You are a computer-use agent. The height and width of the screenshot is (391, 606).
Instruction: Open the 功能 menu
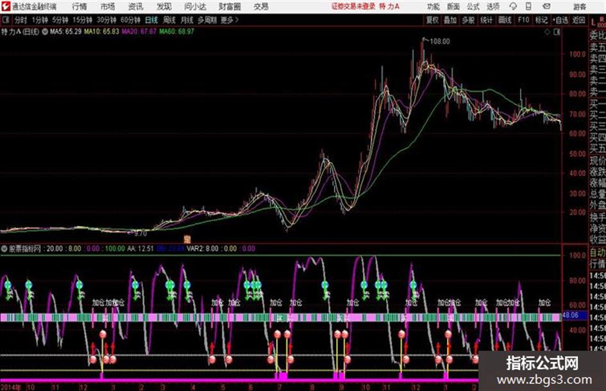point(433,6)
